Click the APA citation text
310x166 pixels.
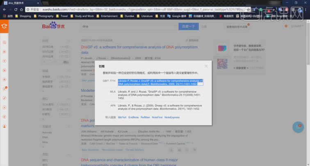point(160,107)
